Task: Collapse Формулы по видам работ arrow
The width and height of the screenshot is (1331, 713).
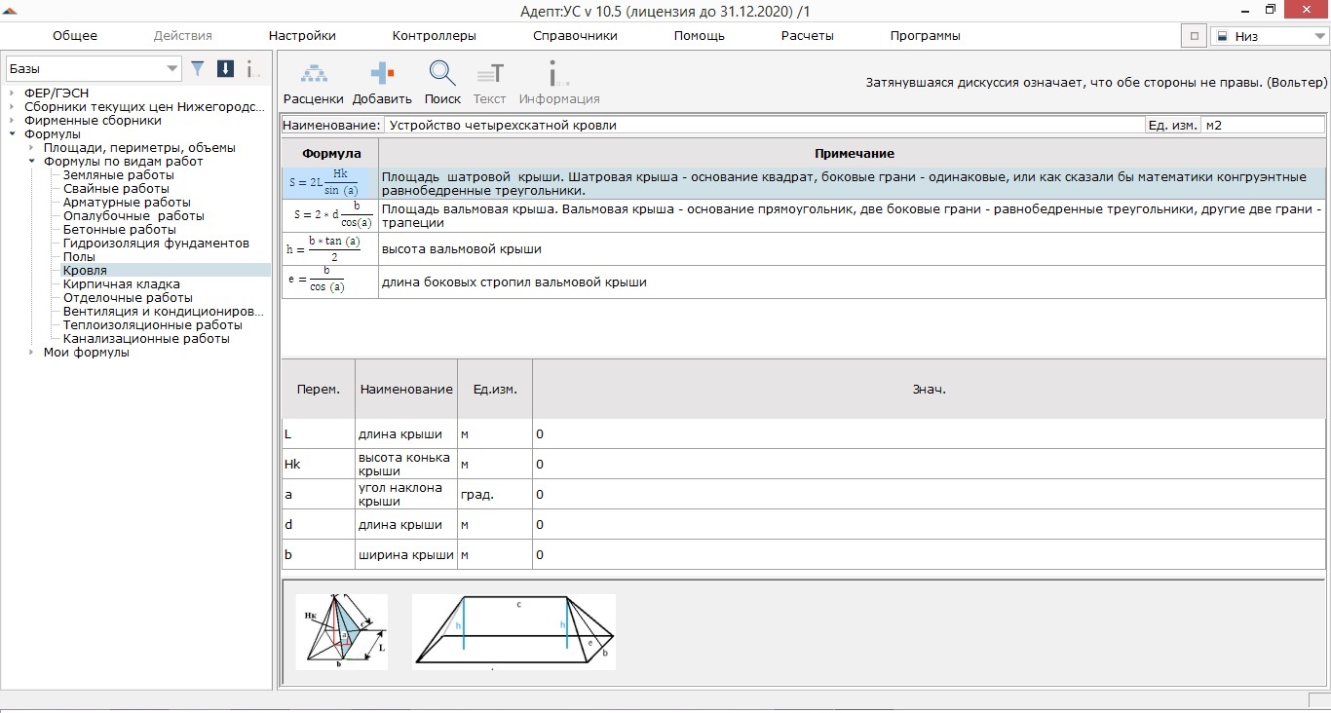Action: [31, 162]
